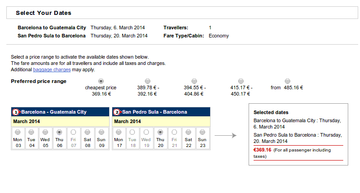This screenshot has width=360, height=193.
Task: Select Thu 20 return date radio
Action: [x=160, y=132]
